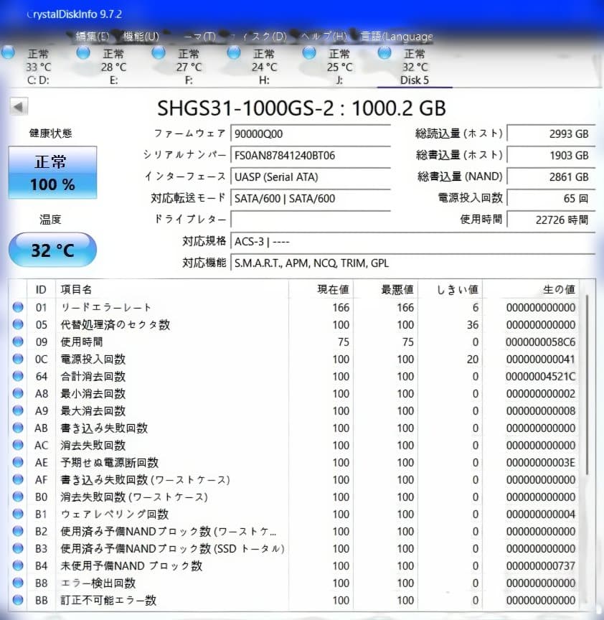The image size is (604, 620).
Task: Click the temperature badge showing 32 °C
Action: [x=52, y=250]
